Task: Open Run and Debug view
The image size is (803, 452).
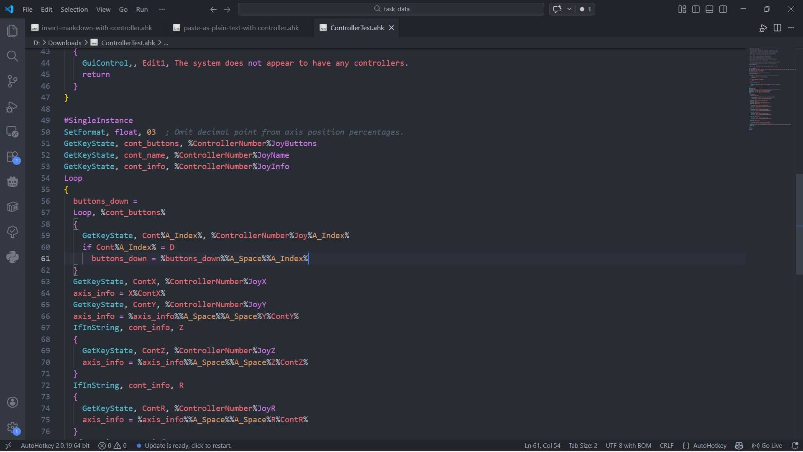Action: pos(13,107)
